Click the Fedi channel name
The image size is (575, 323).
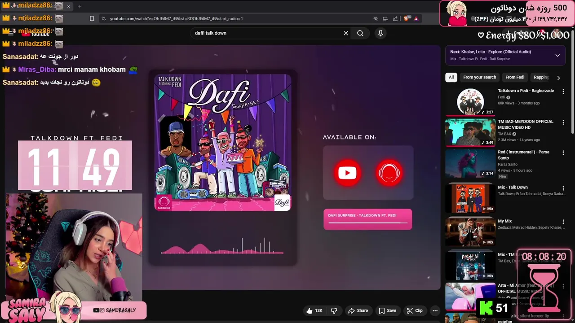[x=501, y=97]
